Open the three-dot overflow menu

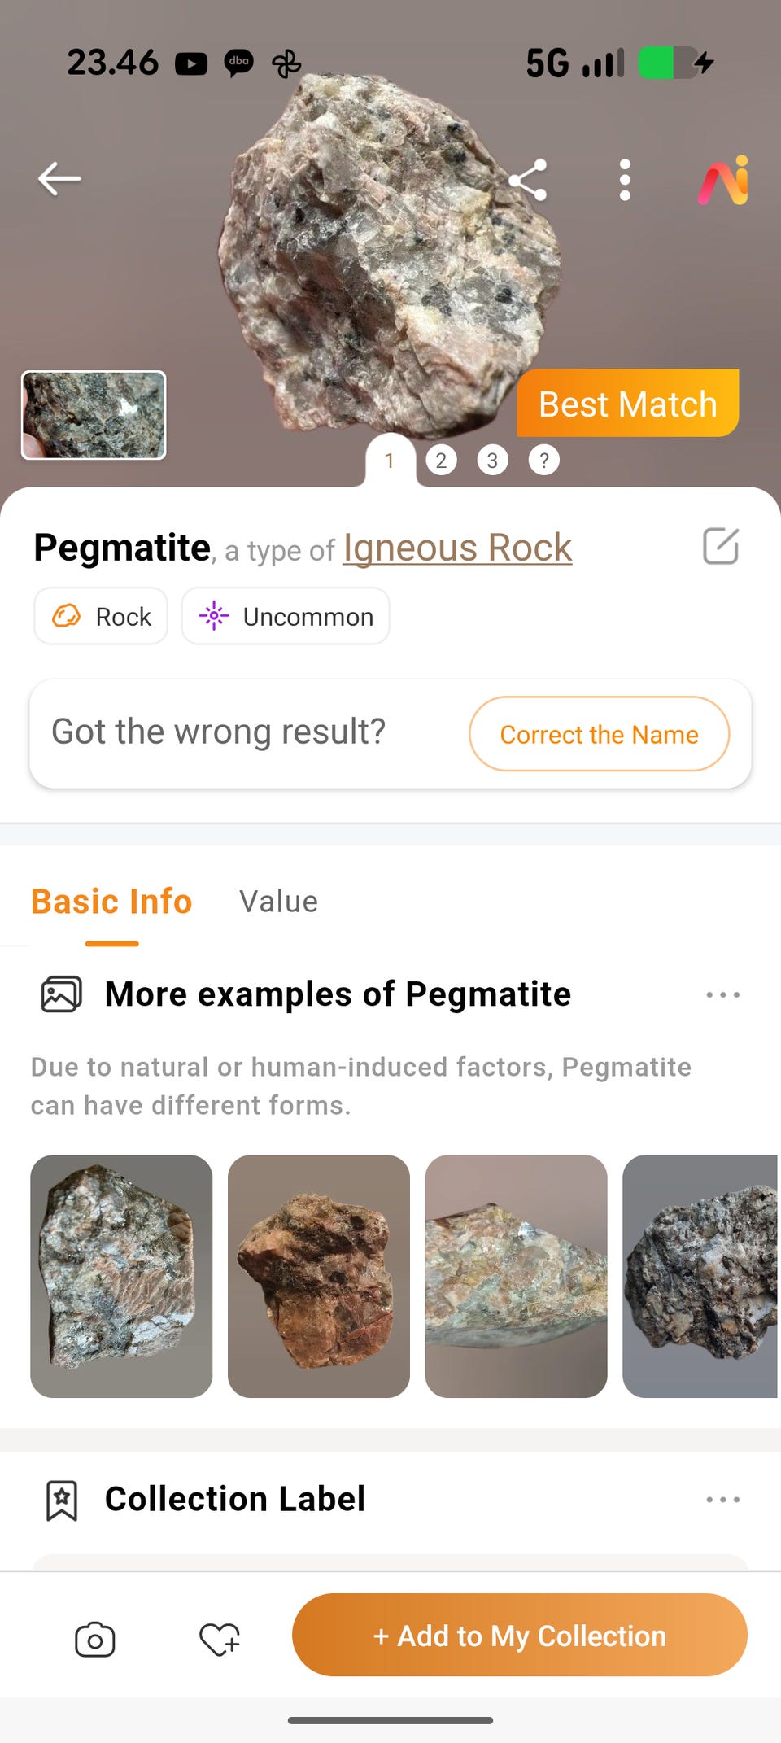point(625,180)
